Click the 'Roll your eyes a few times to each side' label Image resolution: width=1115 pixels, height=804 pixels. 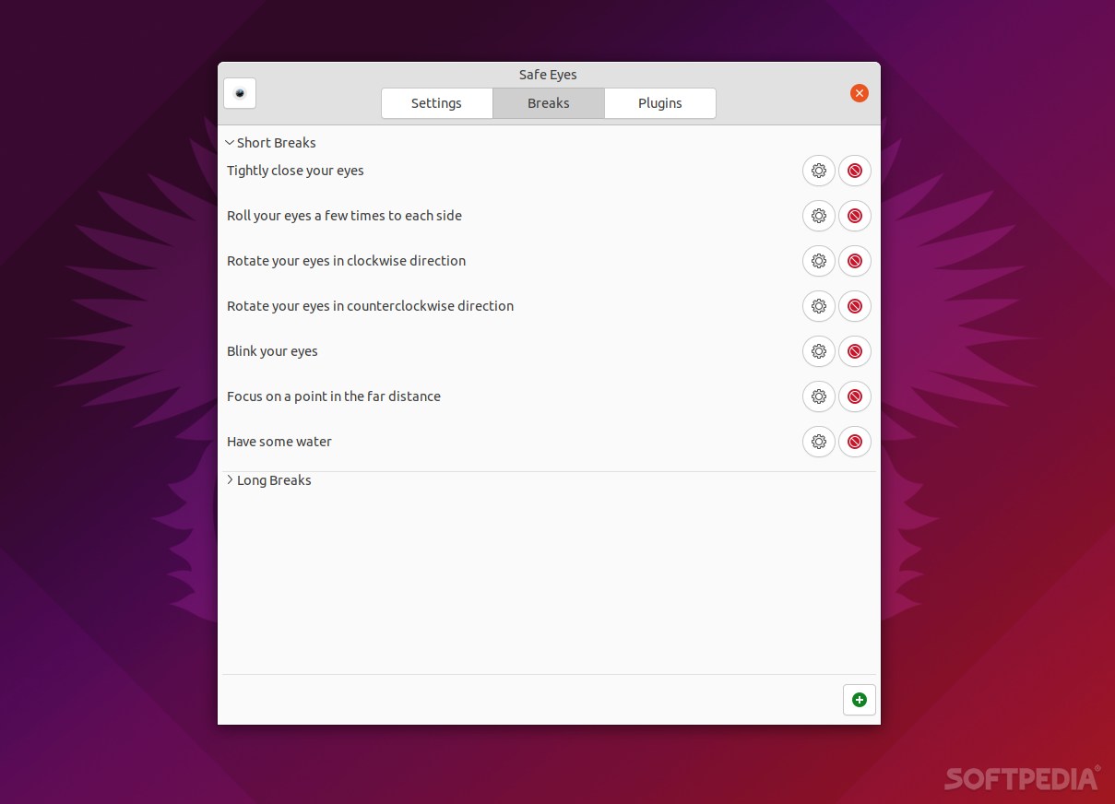tap(344, 216)
